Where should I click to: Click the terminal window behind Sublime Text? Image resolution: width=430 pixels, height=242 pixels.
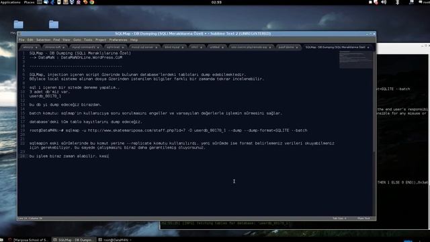click(402, 137)
